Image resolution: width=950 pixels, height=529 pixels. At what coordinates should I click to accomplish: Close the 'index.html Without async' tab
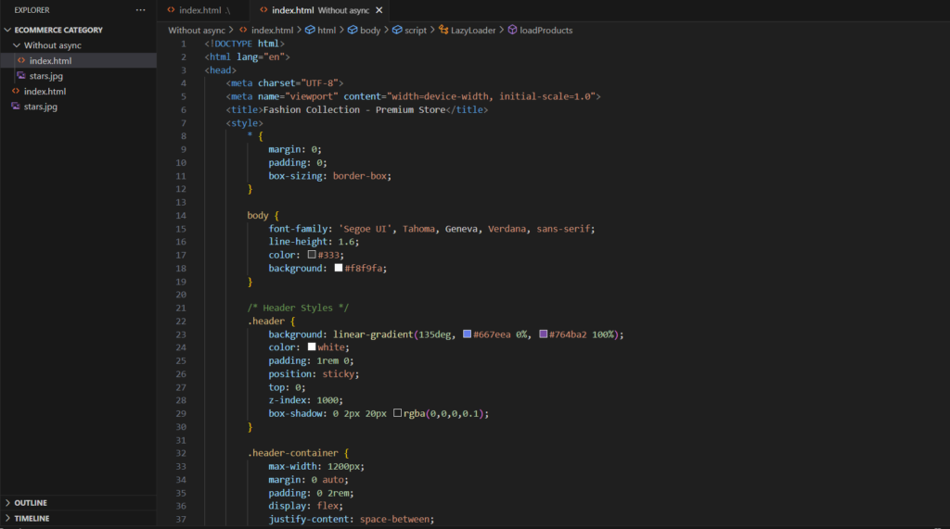(x=379, y=9)
